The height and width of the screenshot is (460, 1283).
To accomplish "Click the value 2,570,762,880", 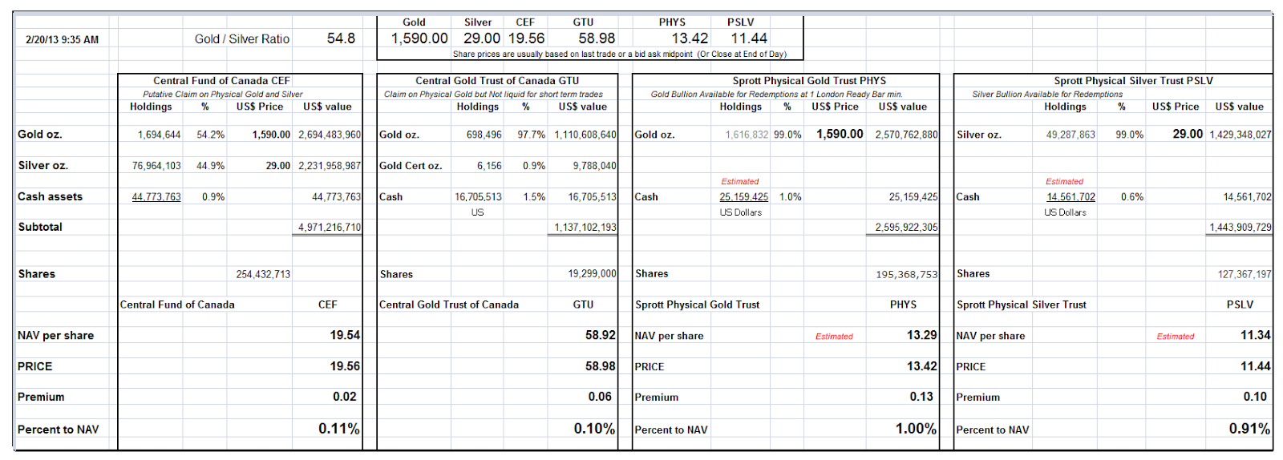I will click(x=906, y=135).
